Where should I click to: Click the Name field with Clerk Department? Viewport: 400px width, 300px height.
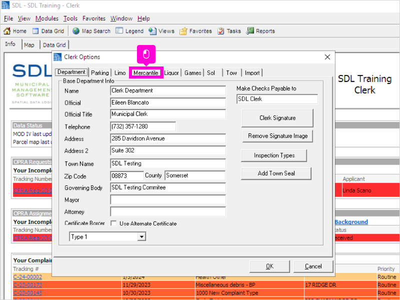tap(168, 90)
